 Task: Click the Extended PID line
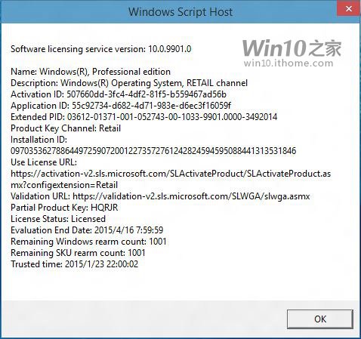144,117
